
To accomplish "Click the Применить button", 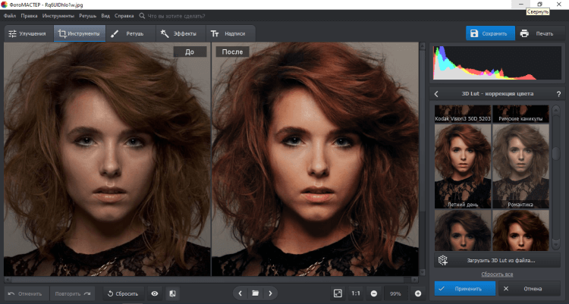I will (464, 289).
